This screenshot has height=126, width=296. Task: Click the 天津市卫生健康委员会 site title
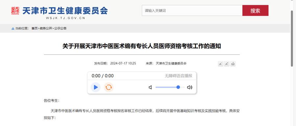click(x=65, y=11)
